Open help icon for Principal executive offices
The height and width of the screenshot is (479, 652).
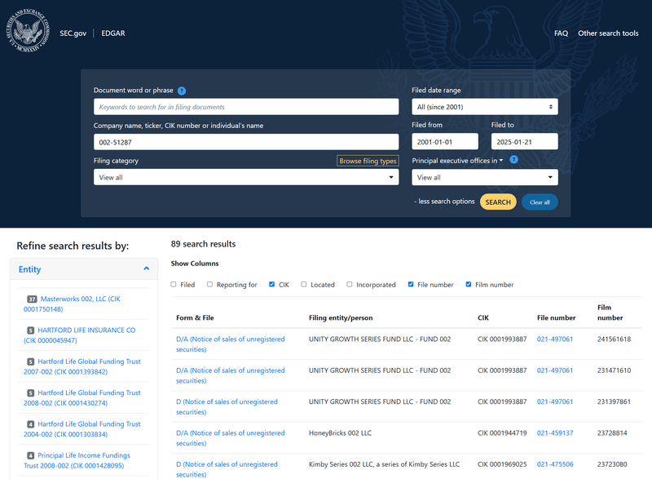(514, 159)
